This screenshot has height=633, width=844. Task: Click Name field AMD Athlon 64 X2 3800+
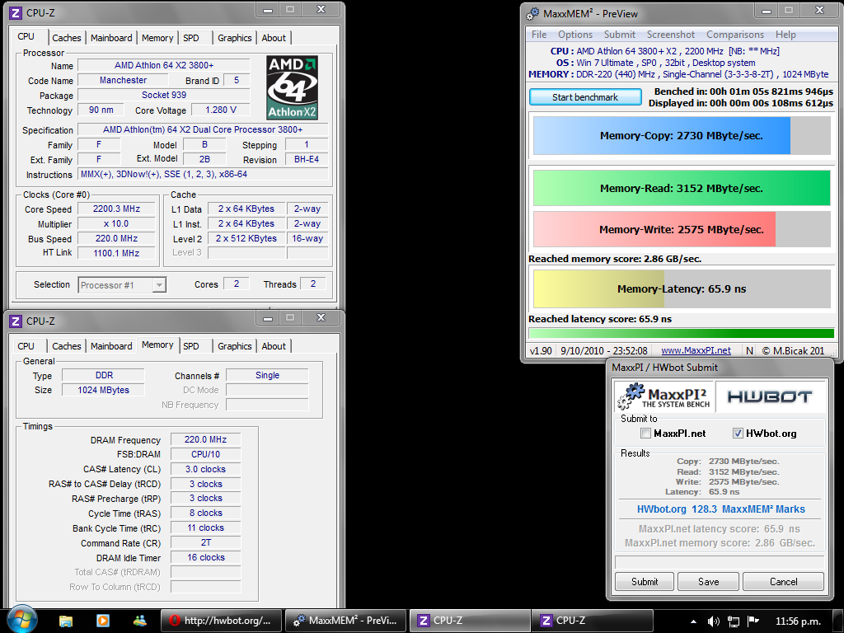(x=164, y=65)
